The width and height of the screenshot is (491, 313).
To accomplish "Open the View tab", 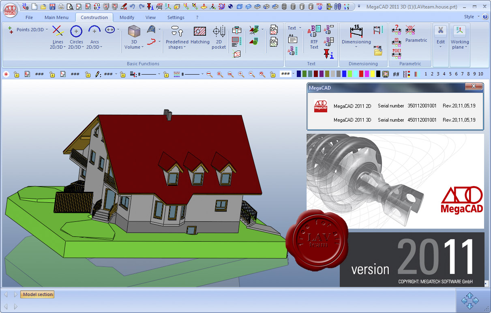I will 150,17.
